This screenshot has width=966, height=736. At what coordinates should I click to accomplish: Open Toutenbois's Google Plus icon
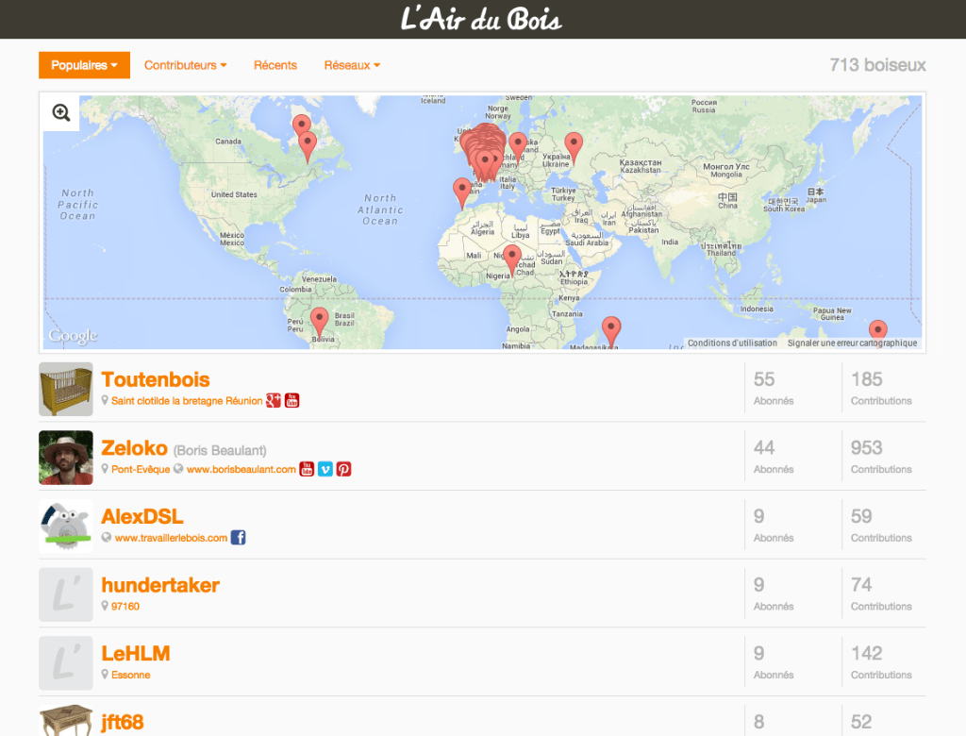click(274, 401)
